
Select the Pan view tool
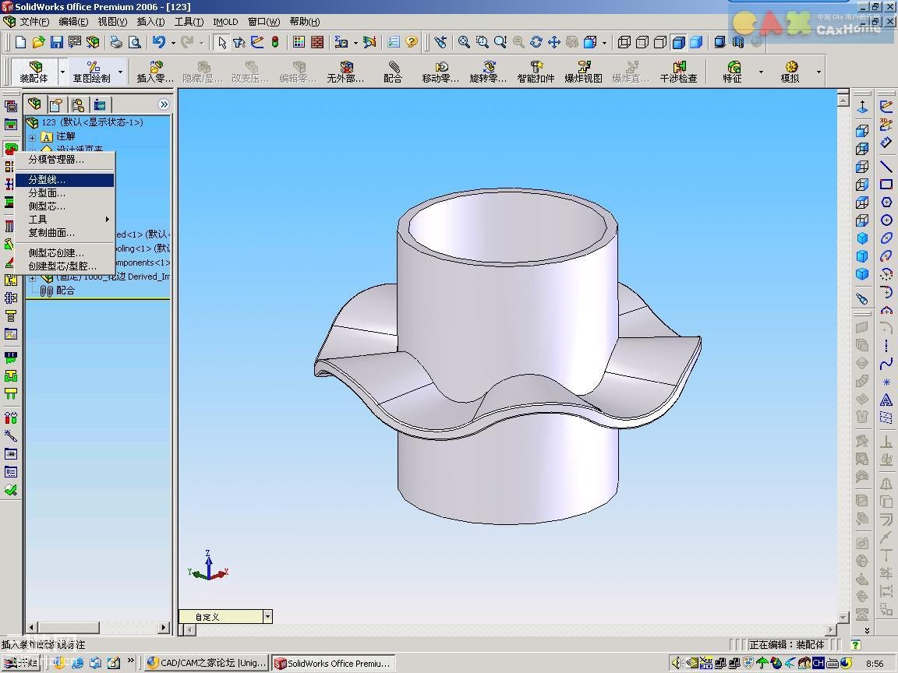pos(554,42)
